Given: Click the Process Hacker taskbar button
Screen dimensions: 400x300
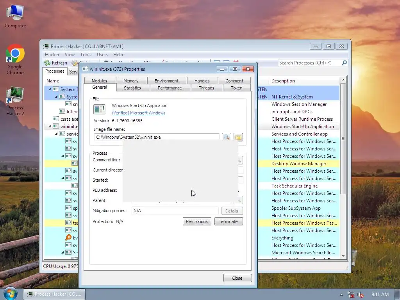Looking at the screenshot, I should 54,294.
